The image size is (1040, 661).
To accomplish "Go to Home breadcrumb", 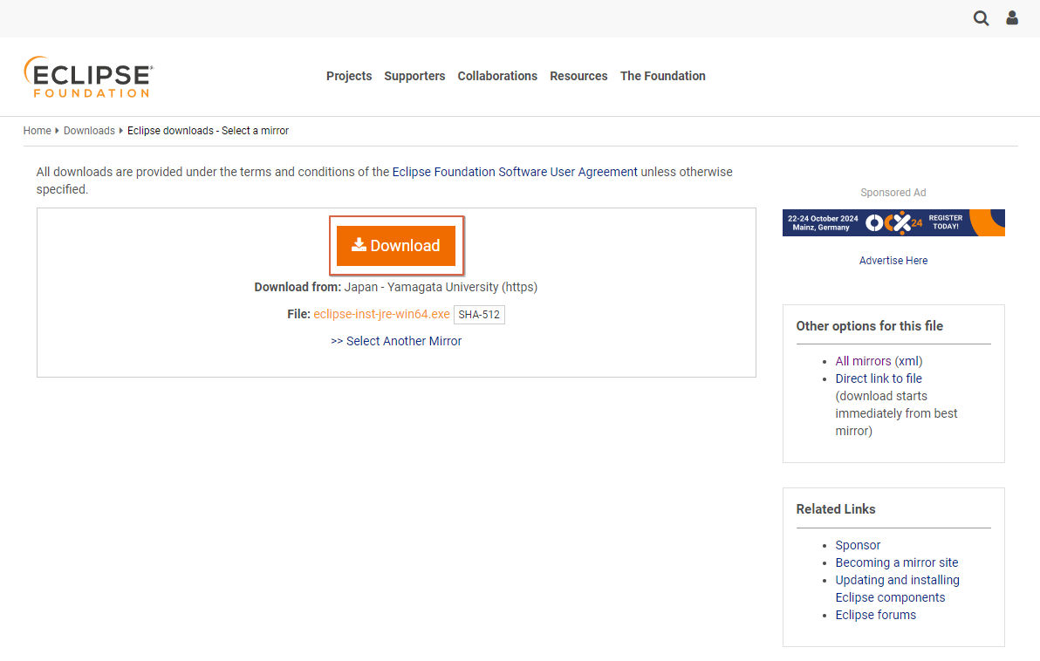I will click(x=37, y=131).
